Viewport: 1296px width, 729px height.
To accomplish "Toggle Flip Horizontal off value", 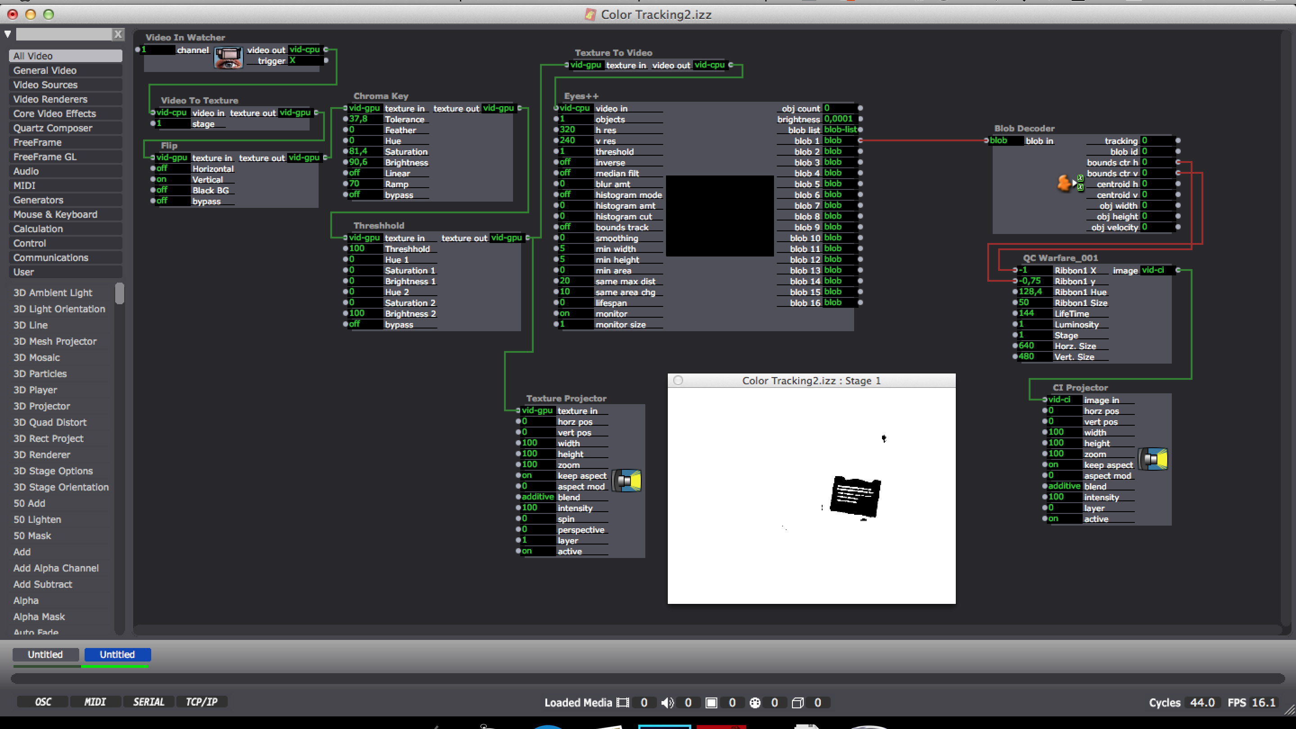I will click(x=172, y=169).
